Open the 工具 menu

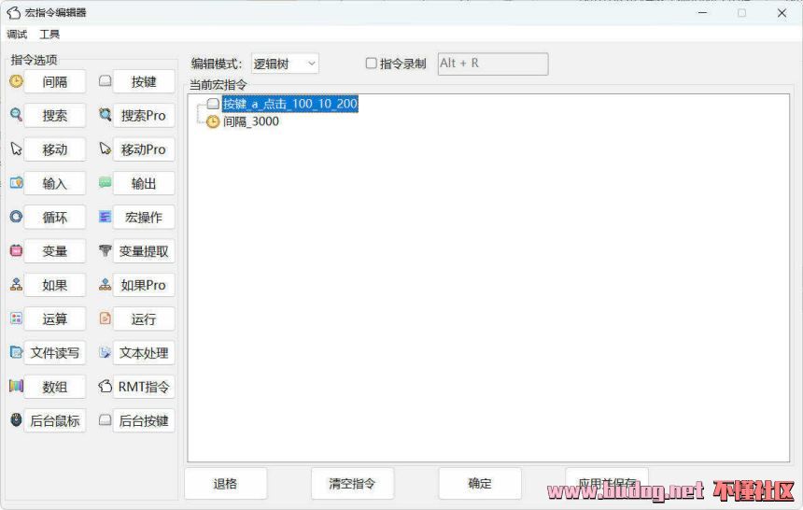click(x=49, y=35)
